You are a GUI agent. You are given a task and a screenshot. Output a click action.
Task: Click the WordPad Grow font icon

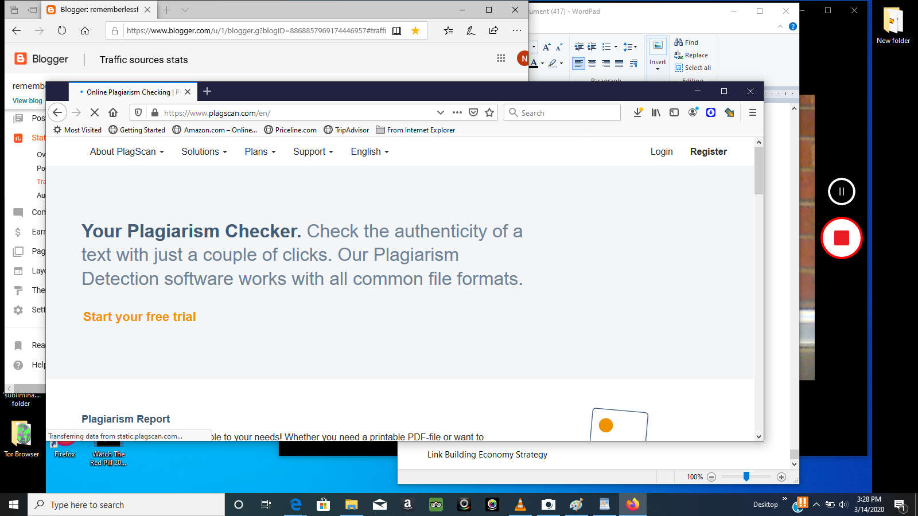[x=546, y=47]
